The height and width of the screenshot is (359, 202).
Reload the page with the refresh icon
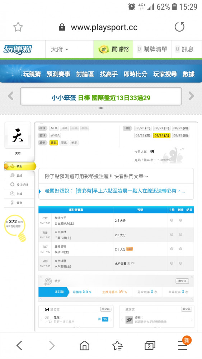click(x=179, y=27)
